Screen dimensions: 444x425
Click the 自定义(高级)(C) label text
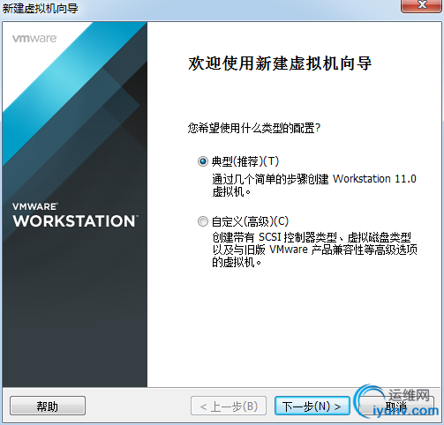pos(250,221)
